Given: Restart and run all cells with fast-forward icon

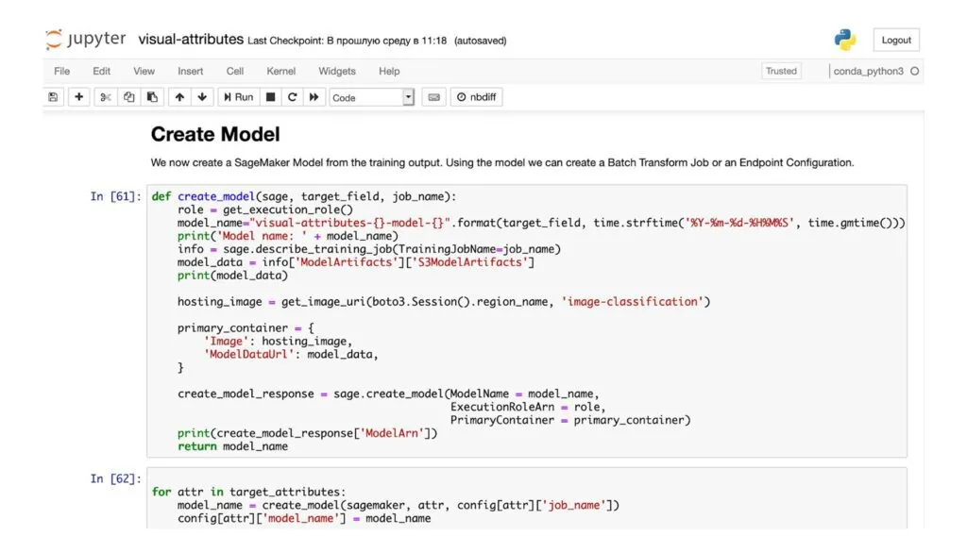Looking at the screenshot, I should point(314,96).
